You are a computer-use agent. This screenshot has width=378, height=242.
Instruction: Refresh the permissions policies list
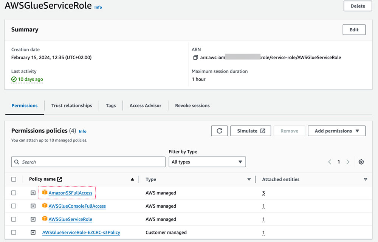coord(219,131)
